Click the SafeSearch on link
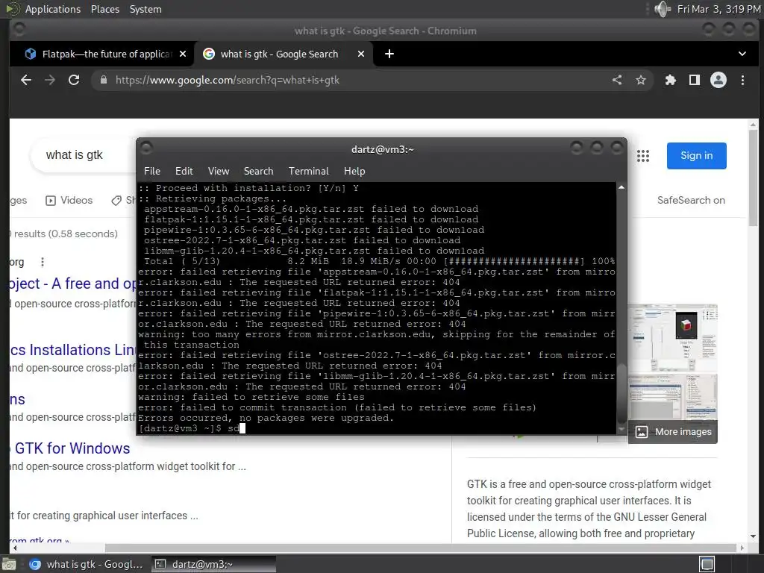The height and width of the screenshot is (573, 764). pos(691,200)
